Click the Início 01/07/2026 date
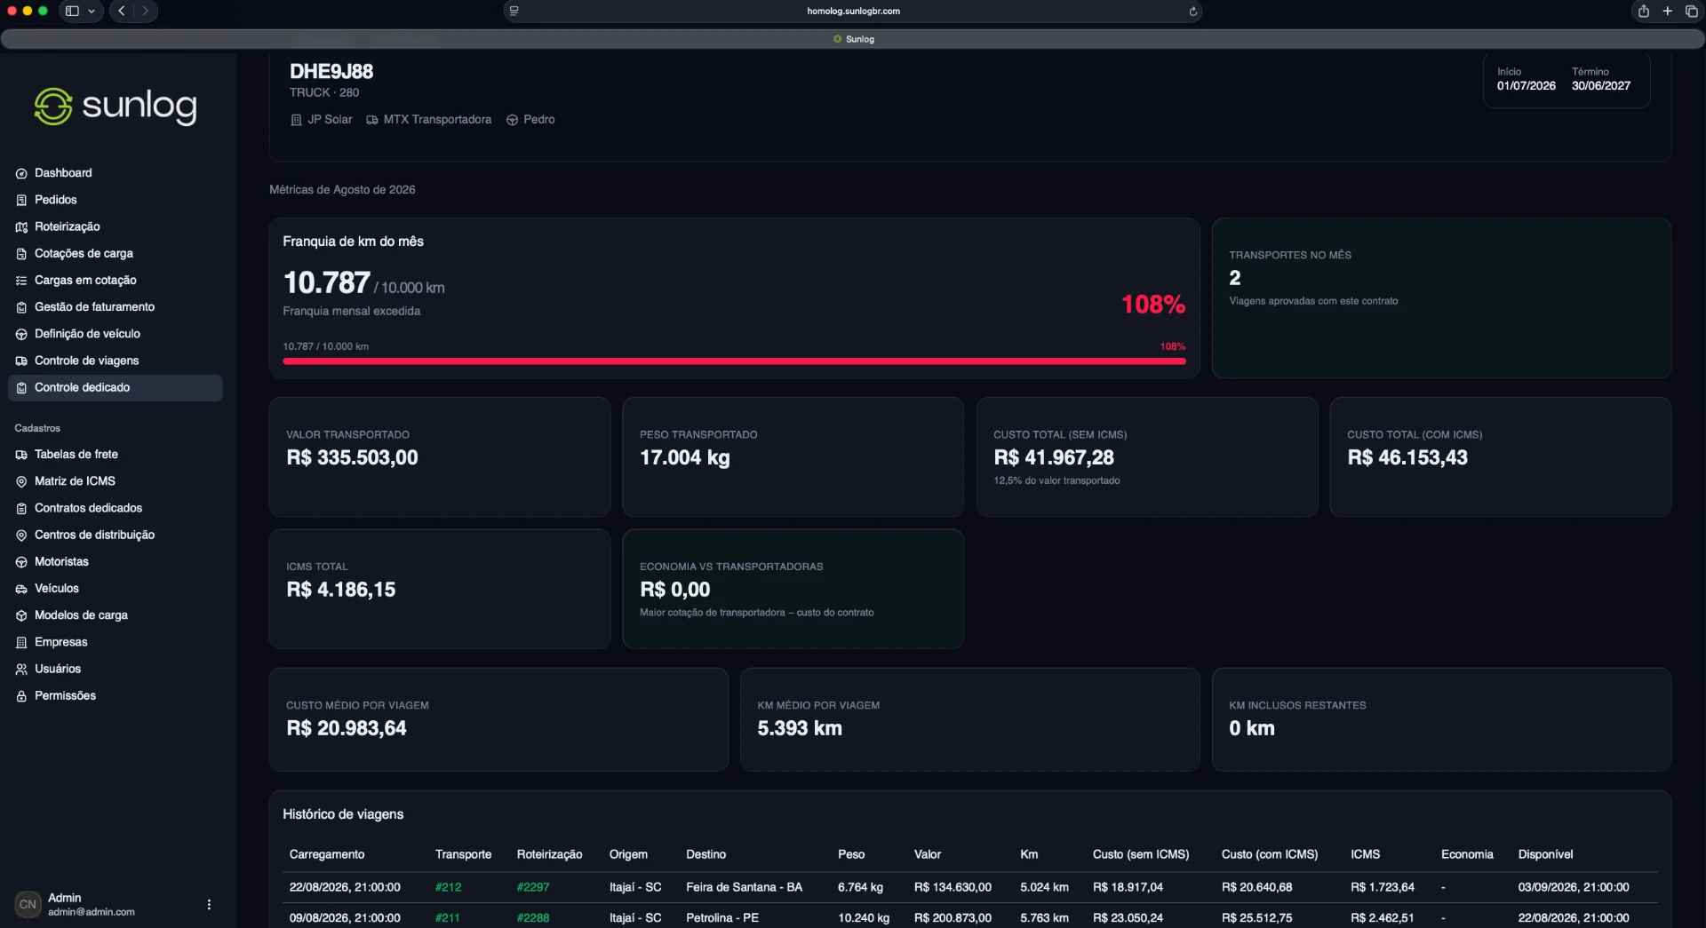This screenshot has height=928, width=1706. point(1526,86)
